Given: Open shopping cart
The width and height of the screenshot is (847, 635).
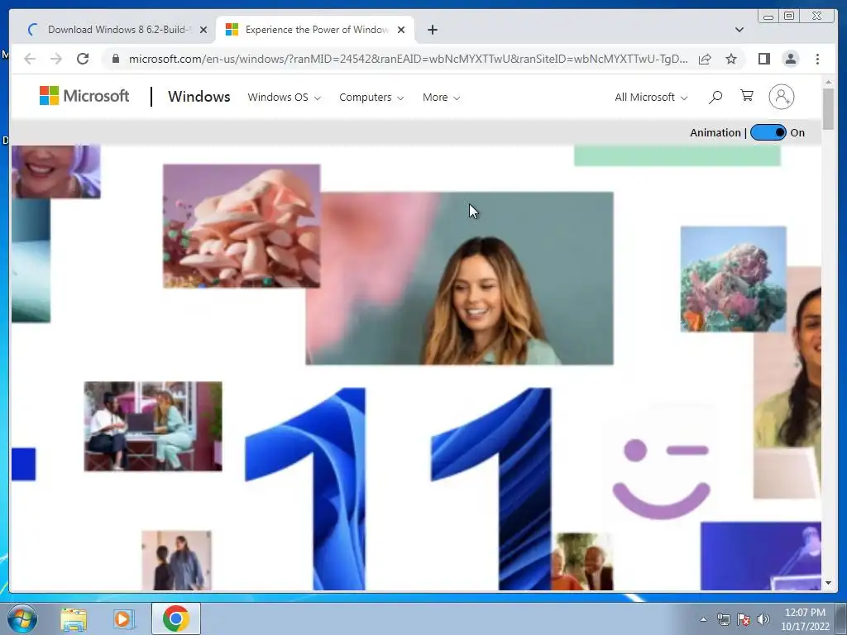Looking at the screenshot, I should [747, 96].
